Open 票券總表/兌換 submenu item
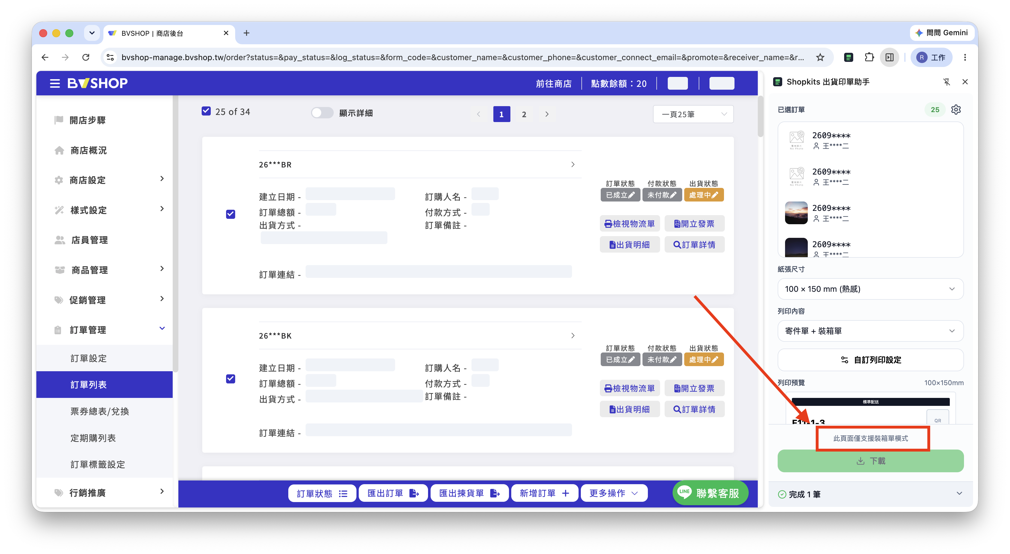This screenshot has width=1010, height=554. tap(105, 412)
